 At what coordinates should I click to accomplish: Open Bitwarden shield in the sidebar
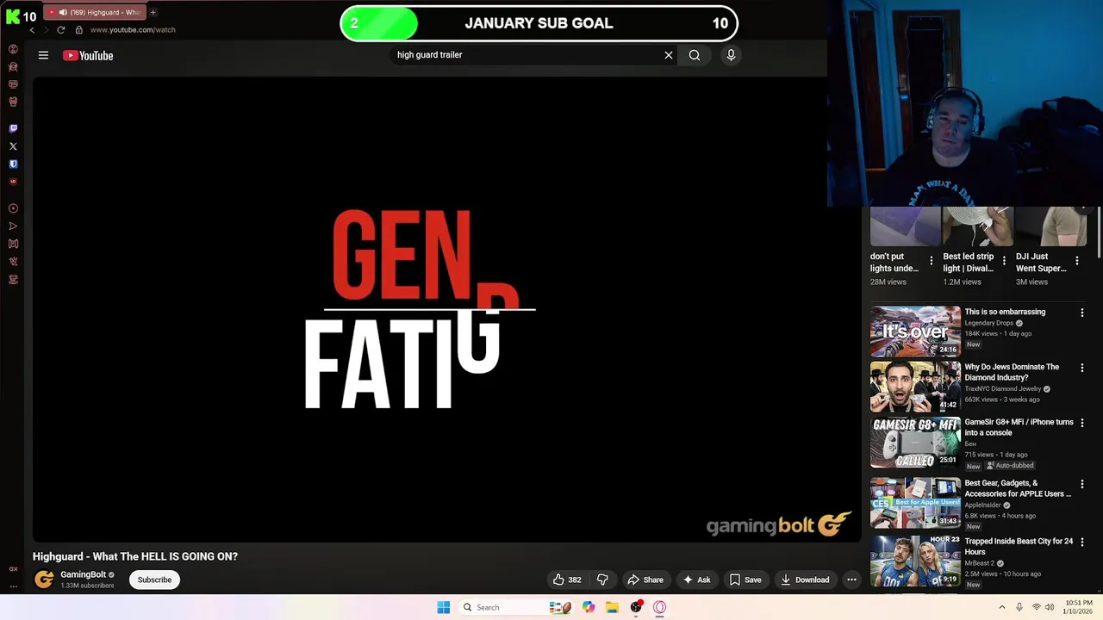13,164
